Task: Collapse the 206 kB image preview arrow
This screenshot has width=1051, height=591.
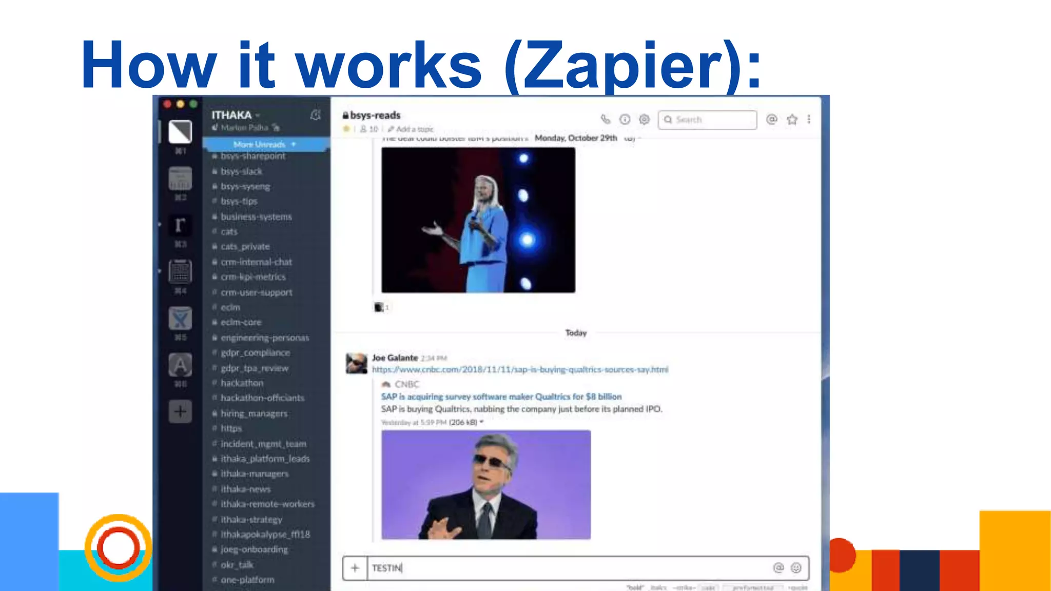Action: [482, 422]
